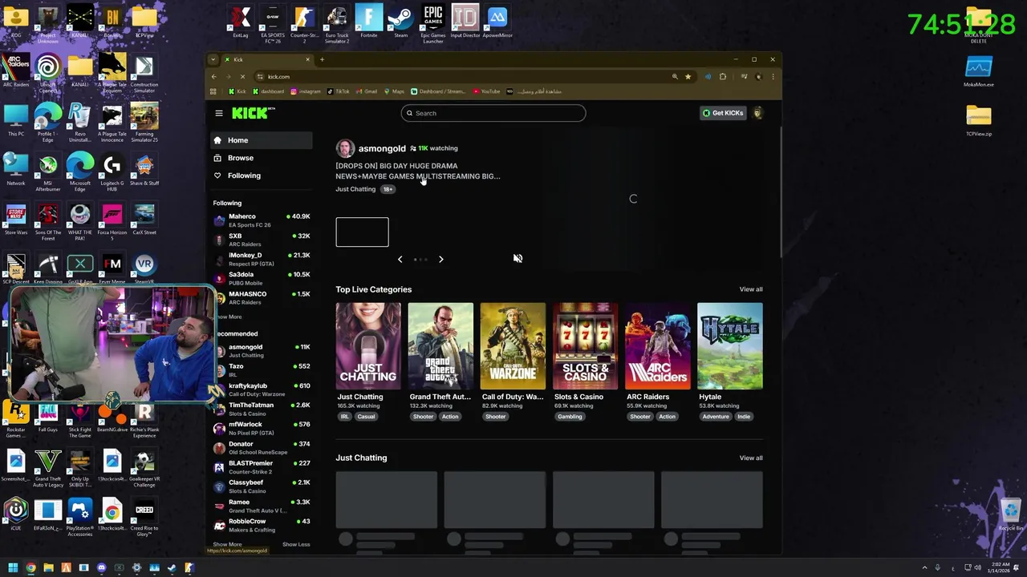The width and height of the screenshot is (1027, 577).
Task: Click the zoom magnifier icon in address bar
Action: [x=675, y=77]
